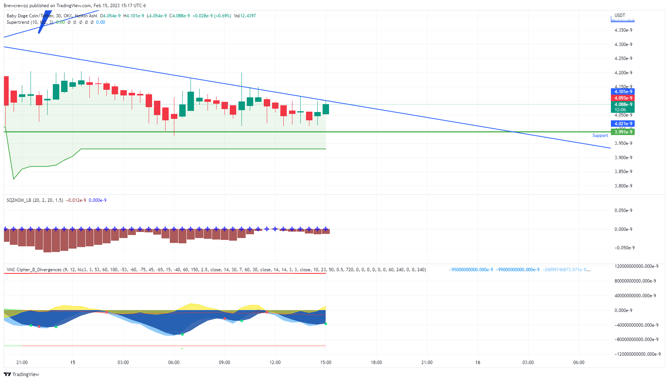Click the C4.088e-9 close value
Viewport: 669px width, 381px height.
coord(180,16)
